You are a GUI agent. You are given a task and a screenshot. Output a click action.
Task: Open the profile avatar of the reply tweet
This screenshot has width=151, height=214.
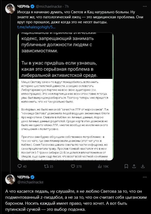click(x=10, y=179)
